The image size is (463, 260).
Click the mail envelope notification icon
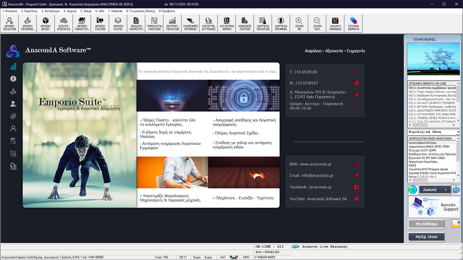456,224
